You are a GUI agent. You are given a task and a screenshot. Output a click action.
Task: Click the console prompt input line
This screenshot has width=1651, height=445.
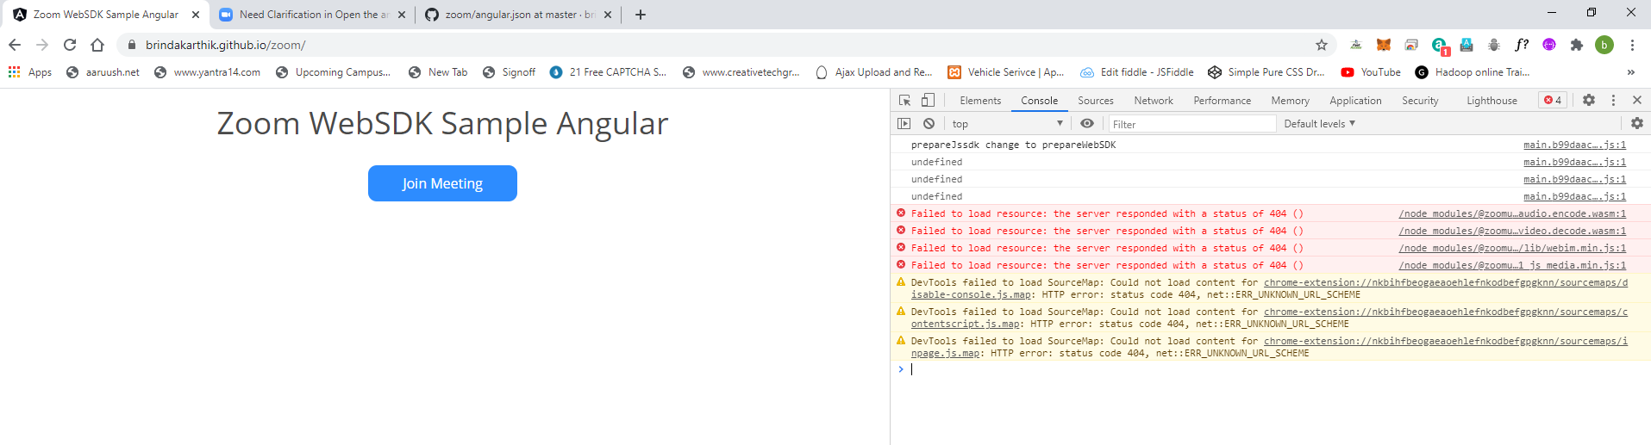[x=1271, y=369]
